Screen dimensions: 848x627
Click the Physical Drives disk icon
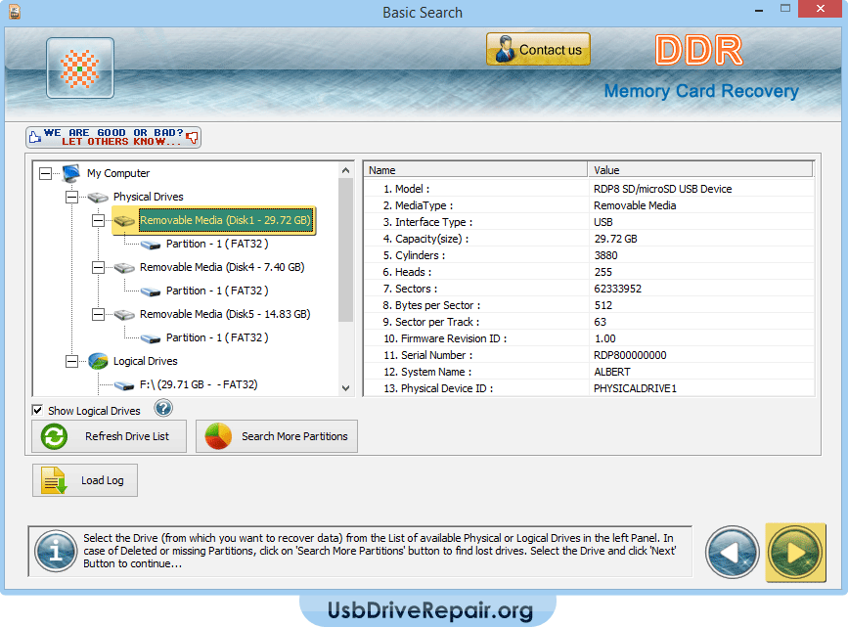coord(98,197)
